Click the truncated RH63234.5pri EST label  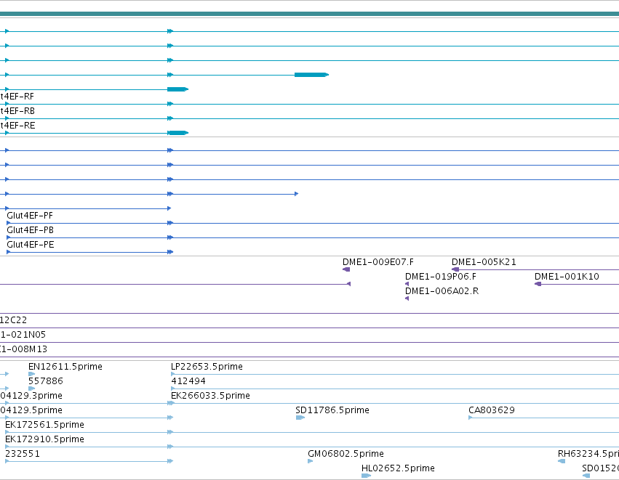pyautogui.click(x=588, y=454)
